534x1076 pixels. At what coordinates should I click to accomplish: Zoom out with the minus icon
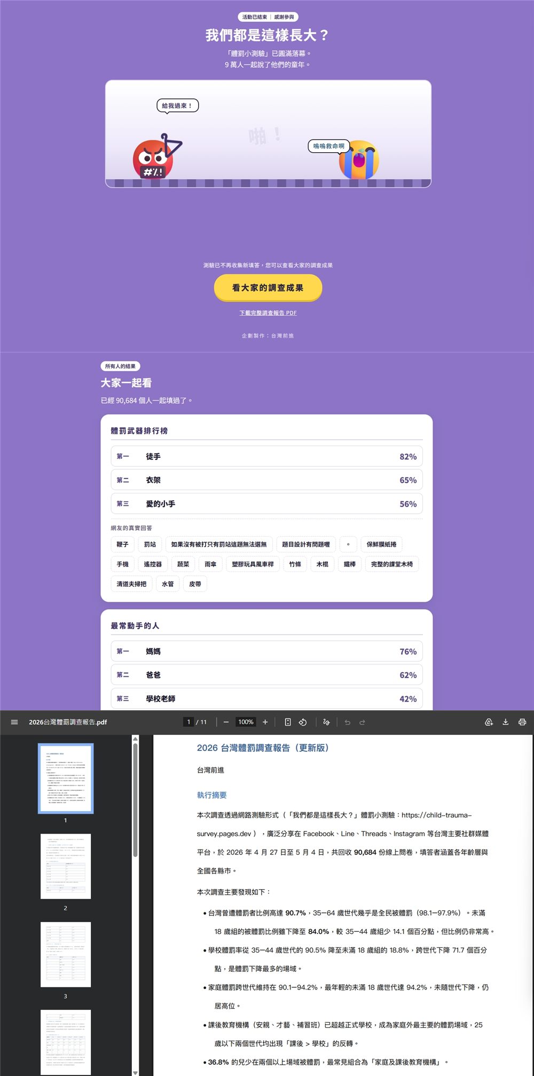coord(226,722)
